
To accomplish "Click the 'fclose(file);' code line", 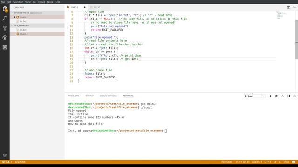I will coord(95,74).
